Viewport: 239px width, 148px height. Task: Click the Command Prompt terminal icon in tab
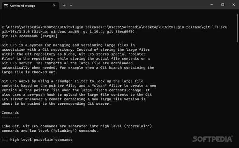click(x=6, y=6)
